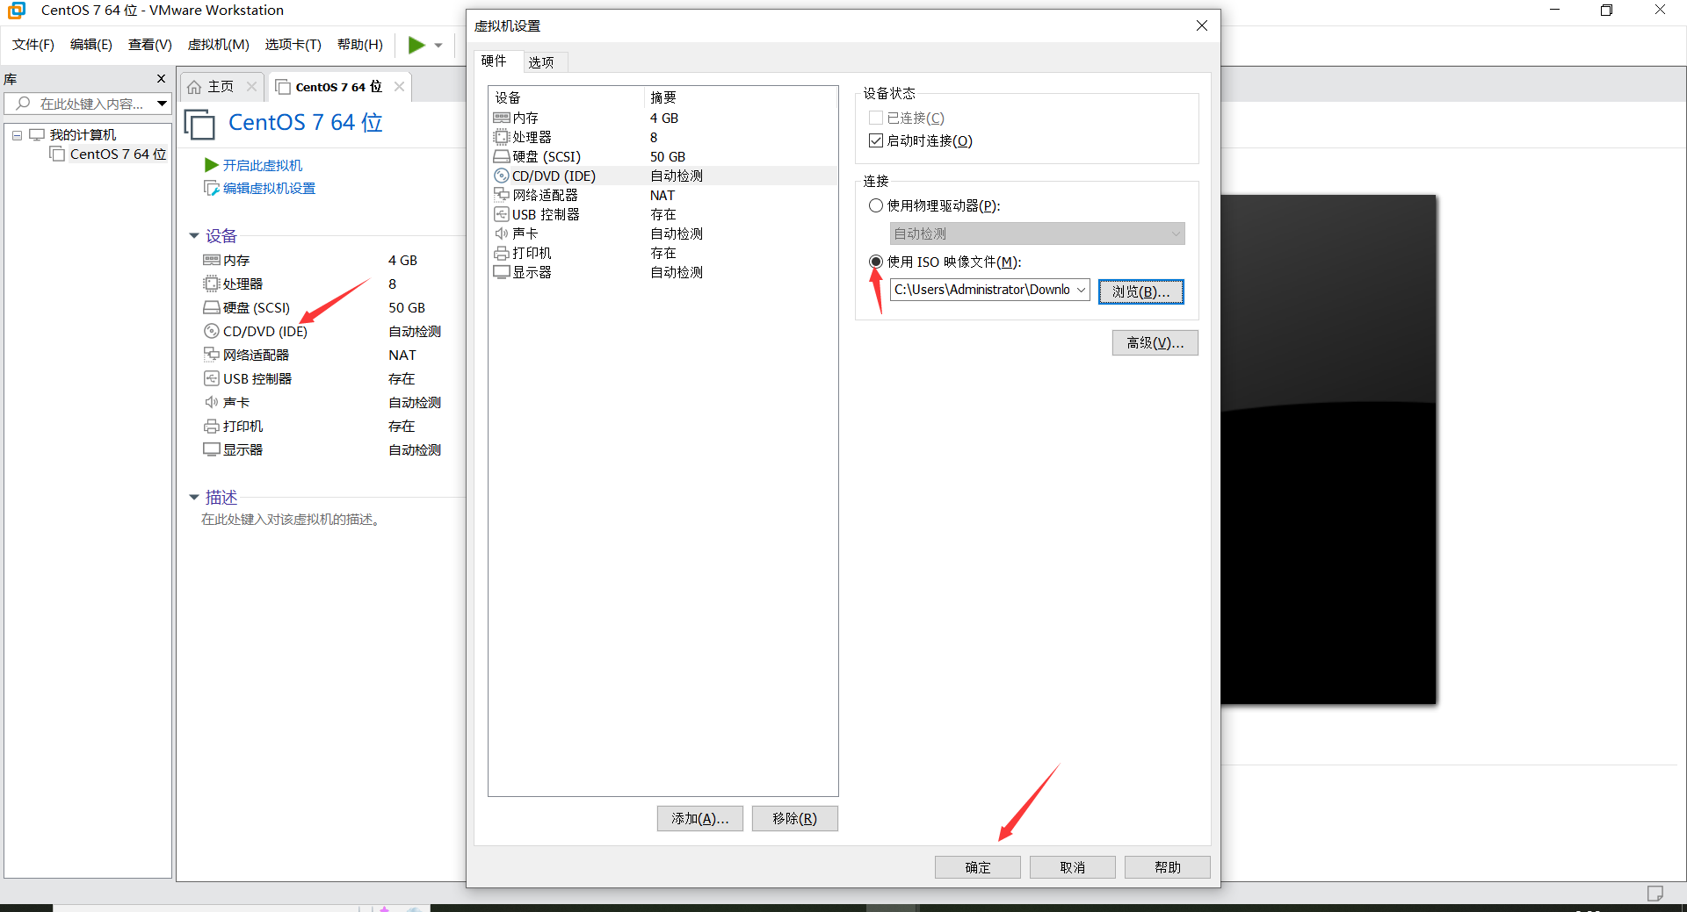Viewport: 1687px width, 912px height.
Task: Open the ISO image path dropdown arrow
Action: [1081, 290]
